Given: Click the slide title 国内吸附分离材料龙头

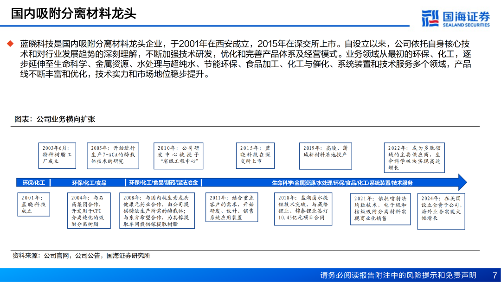Looking at the screenshot, I should point(74,13).
